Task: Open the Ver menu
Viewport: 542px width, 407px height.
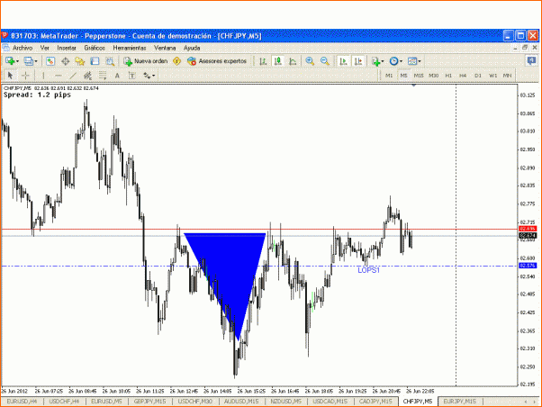Action: [45, 48]
